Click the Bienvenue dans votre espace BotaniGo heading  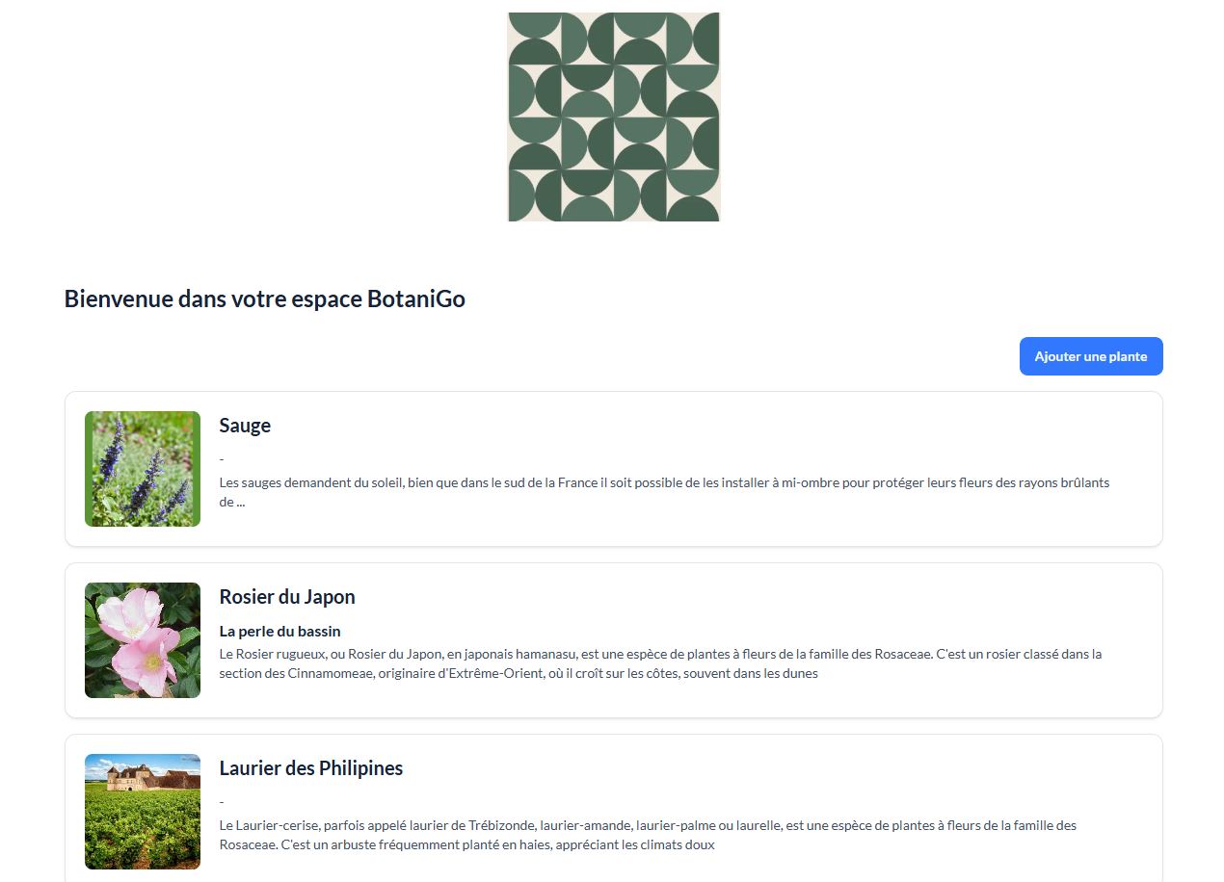pos(265,298)
